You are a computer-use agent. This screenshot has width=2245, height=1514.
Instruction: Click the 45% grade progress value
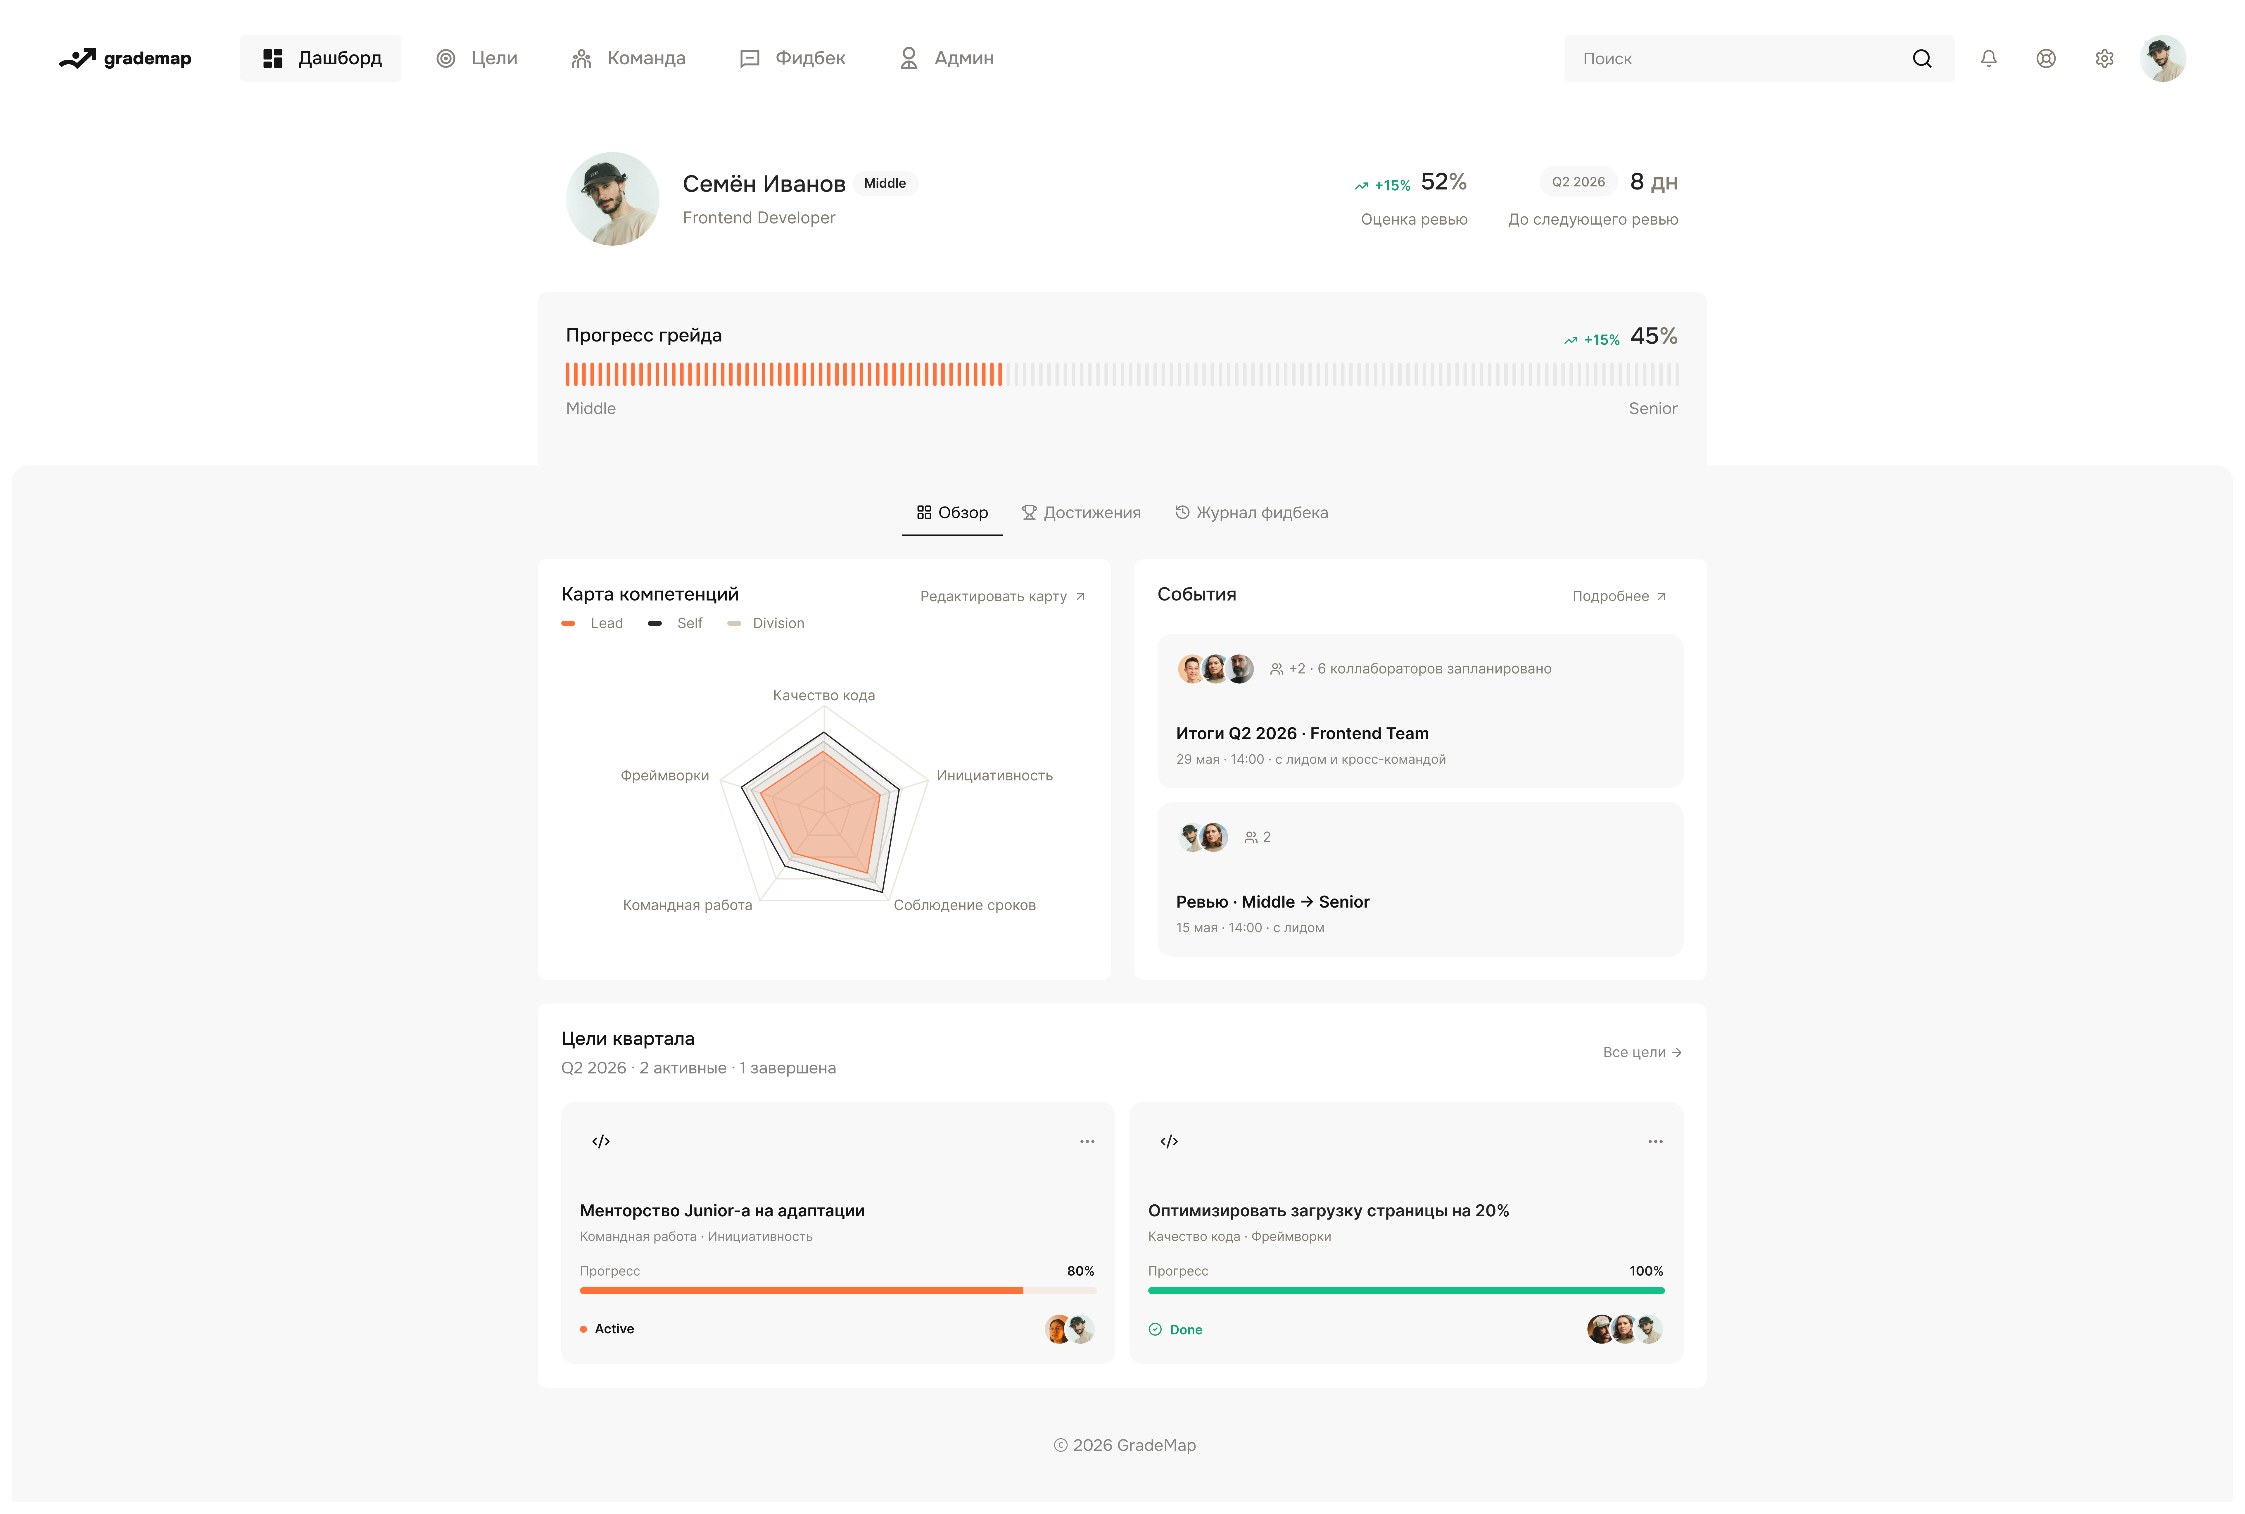click(x=1653, y=336)
